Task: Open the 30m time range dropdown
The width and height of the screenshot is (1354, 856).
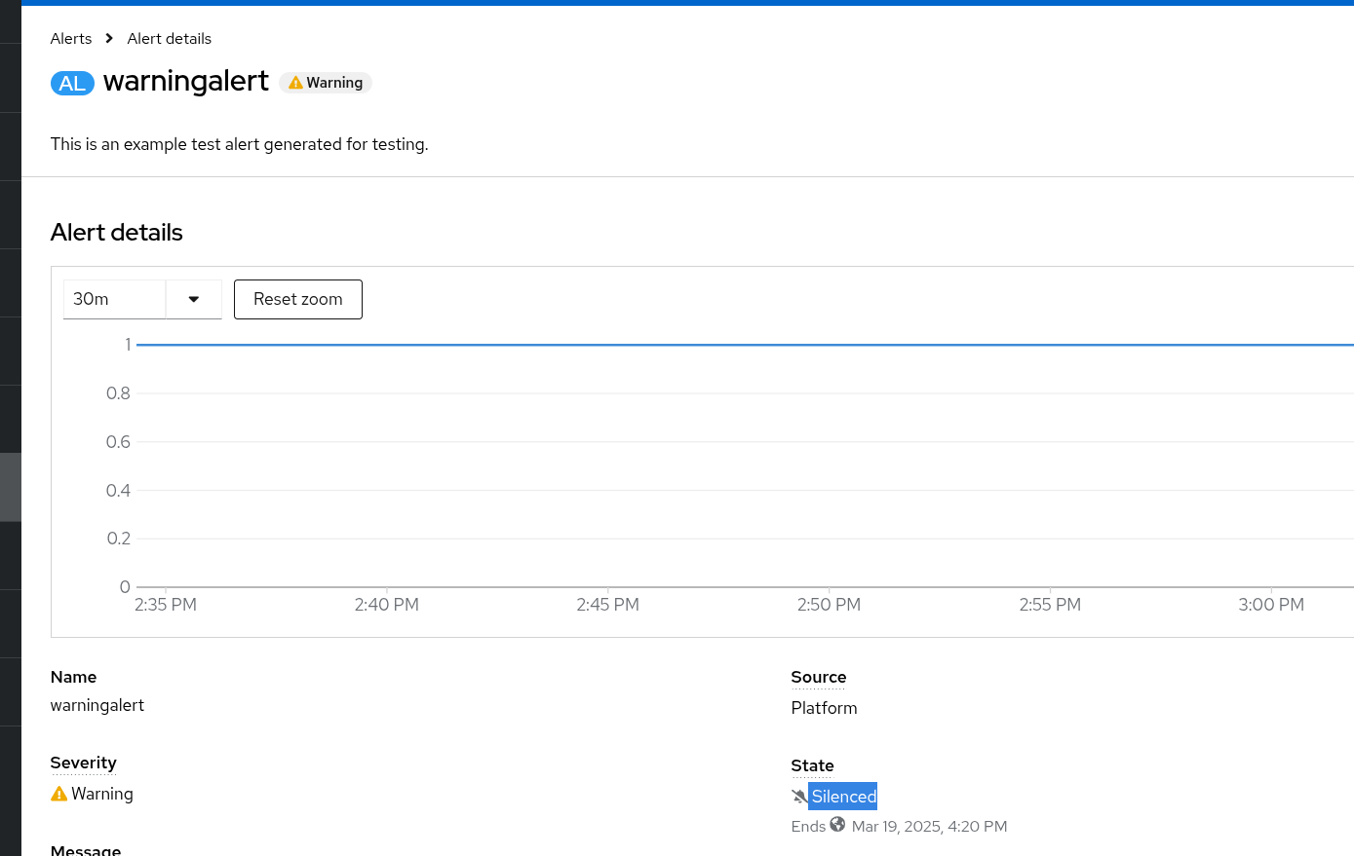Action: point(115,299)
